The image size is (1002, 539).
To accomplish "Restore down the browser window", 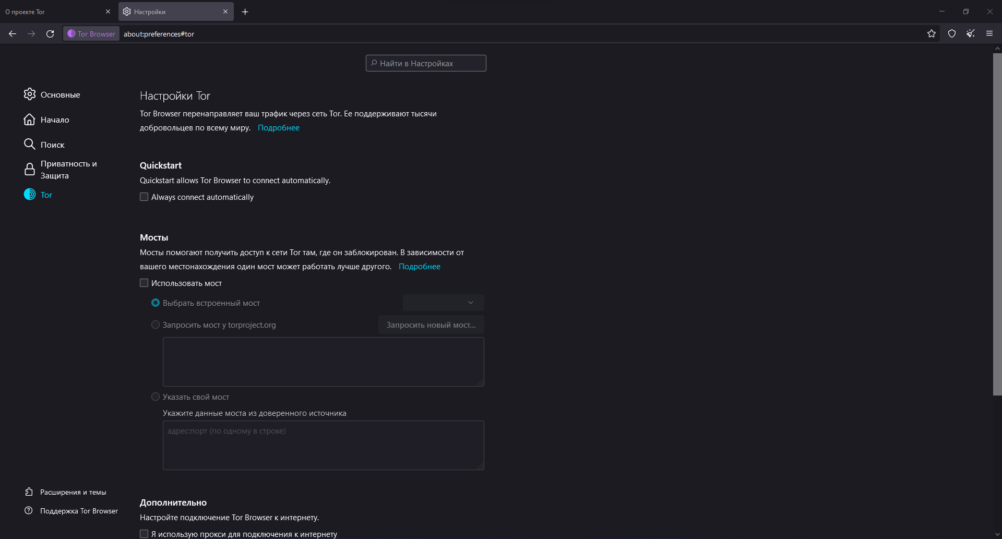I will coord(966,11).
